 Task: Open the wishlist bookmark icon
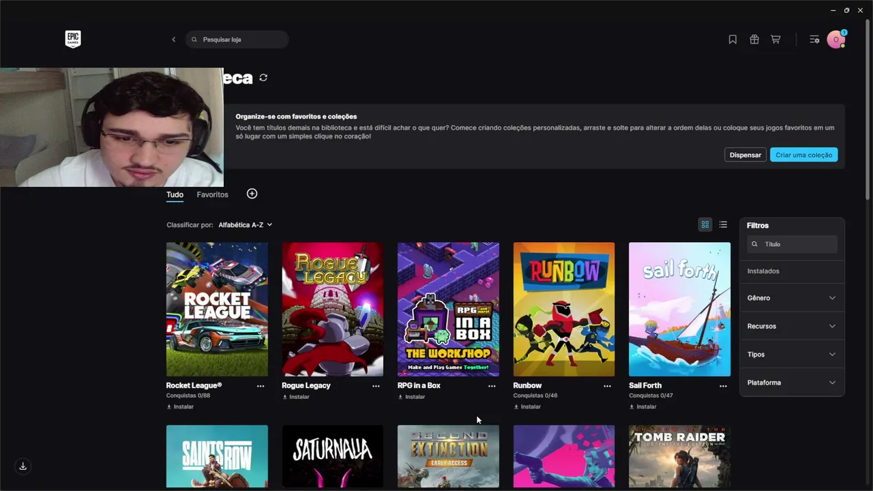click(x=733, y=40)
